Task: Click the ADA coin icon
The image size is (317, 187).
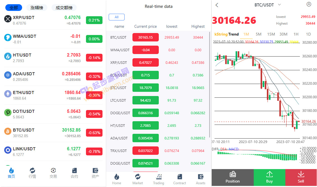Action: point(8,75)
